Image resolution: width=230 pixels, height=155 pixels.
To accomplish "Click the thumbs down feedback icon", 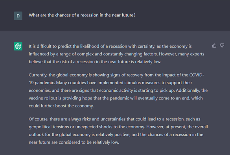I will [x=222, y=46].
